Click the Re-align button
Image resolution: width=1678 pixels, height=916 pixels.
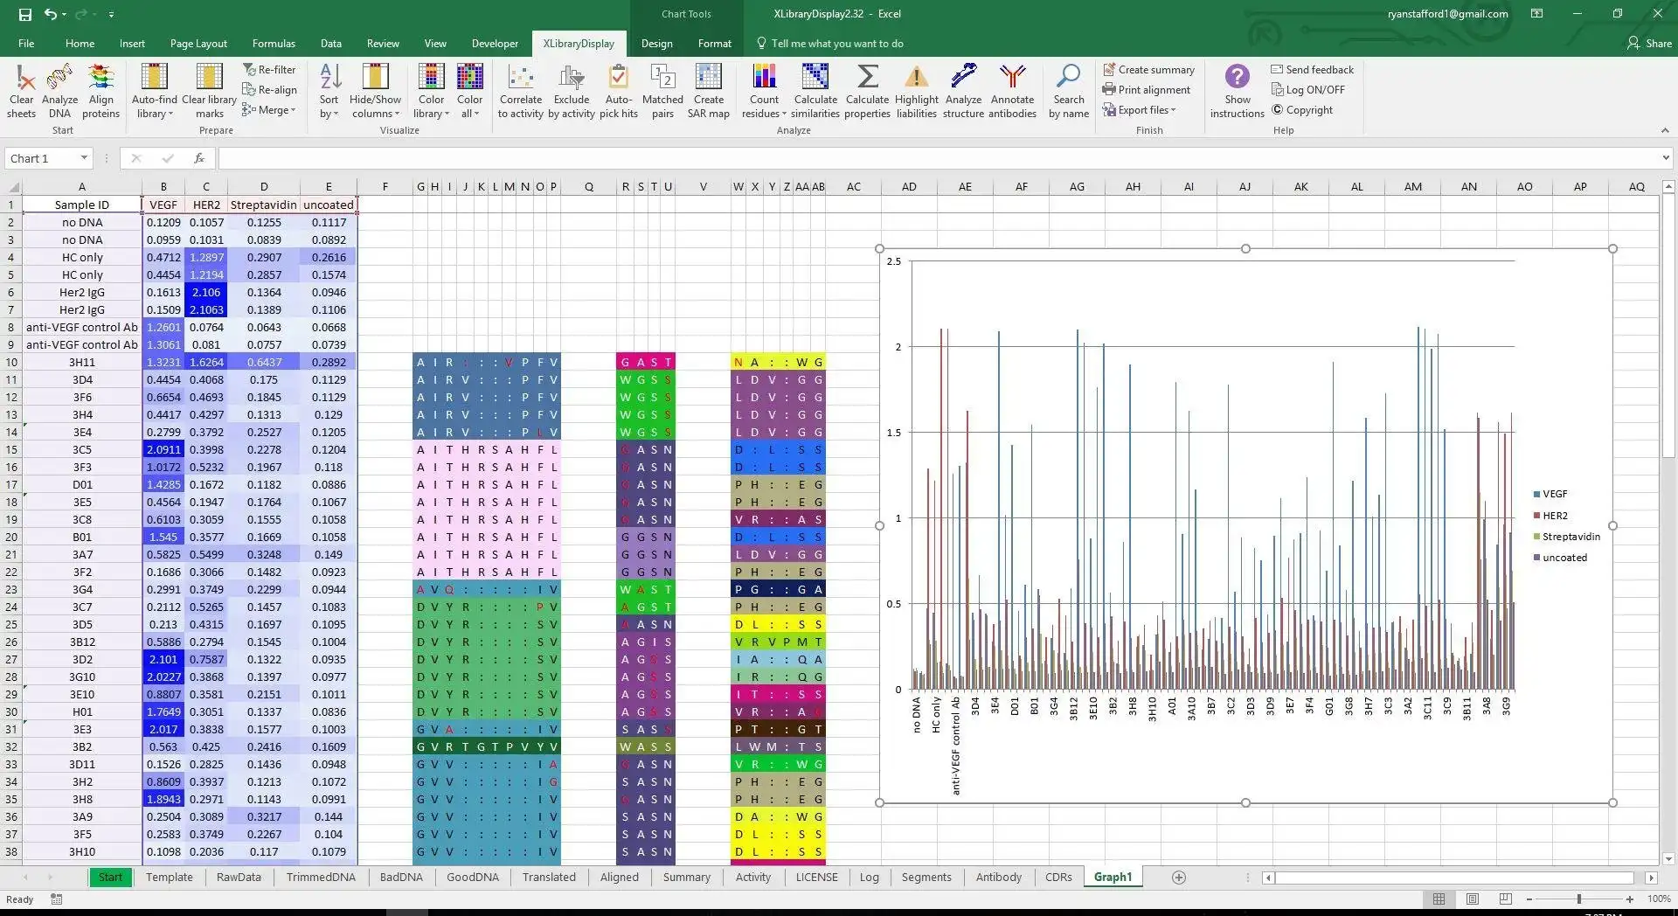(x=269, y=90)
